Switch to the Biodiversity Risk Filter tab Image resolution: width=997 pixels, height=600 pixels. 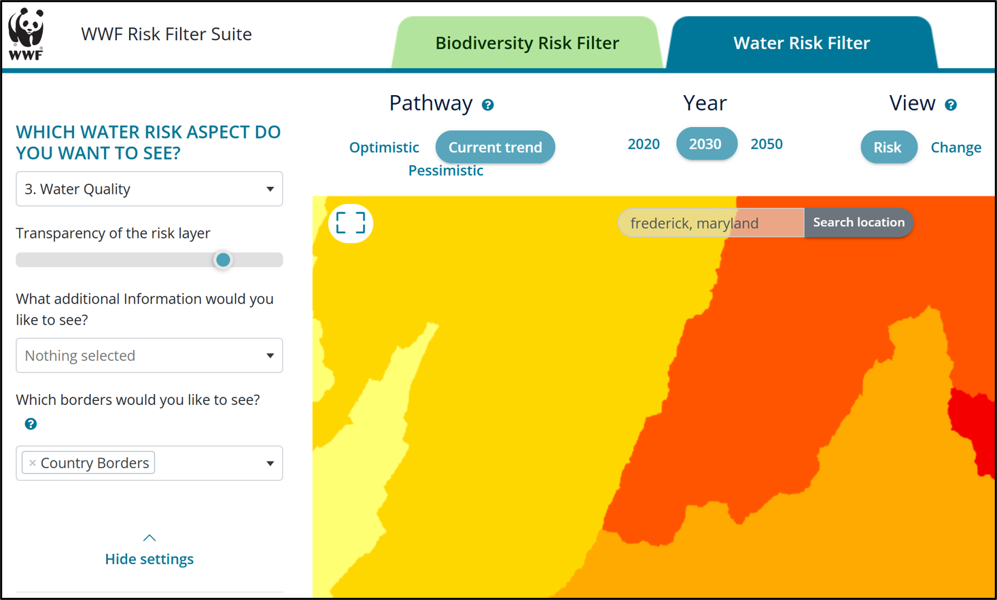(527, 42)
